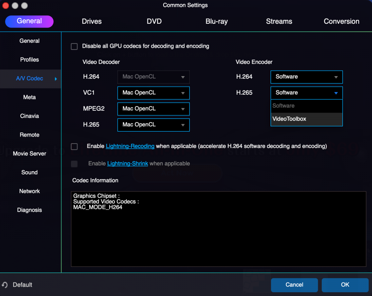The image size is (372, 296).
Task: Toggle the Lightning-Shrink checkbox
Action: coord(74,164)
